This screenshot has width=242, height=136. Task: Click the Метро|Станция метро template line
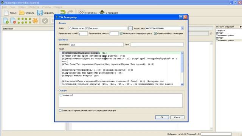click(x=80, y=76)
